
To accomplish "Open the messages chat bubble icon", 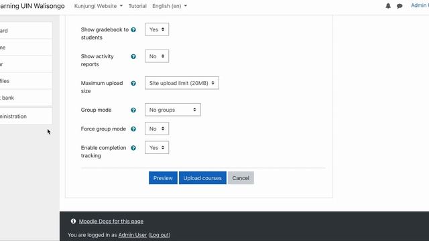I will point(400,6).
